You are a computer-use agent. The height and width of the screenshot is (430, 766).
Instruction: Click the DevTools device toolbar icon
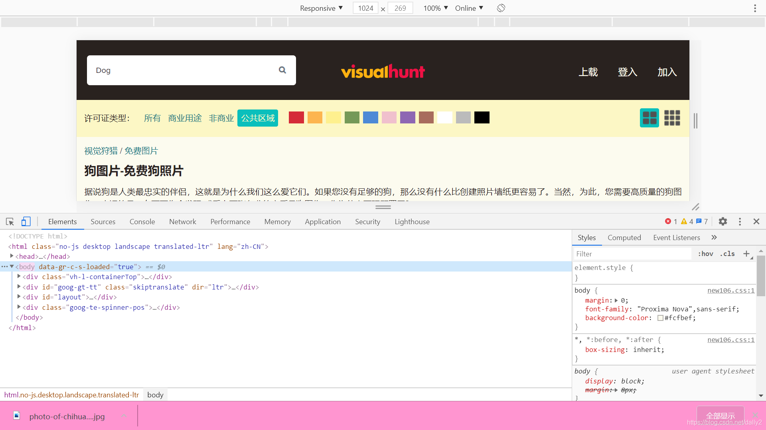pyautogui.click(x=26, y=221)
